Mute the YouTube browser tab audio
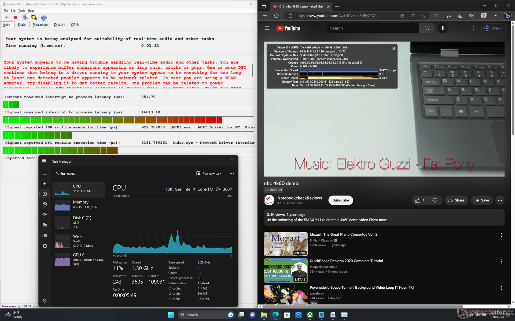 pos(282,6)
